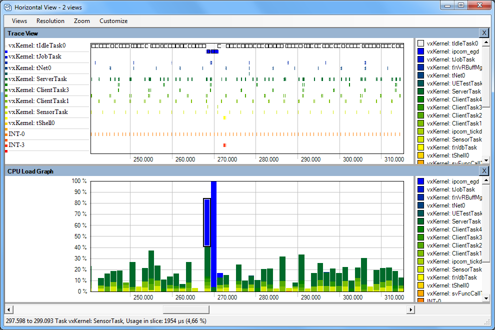Click ServerTask color swatch in CPU Load legend
Viewport: 495px width, 330px height.
point(420,221)
